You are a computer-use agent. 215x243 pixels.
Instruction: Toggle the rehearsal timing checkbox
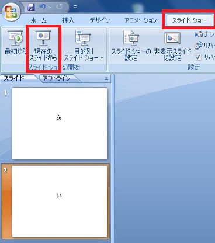198,57
